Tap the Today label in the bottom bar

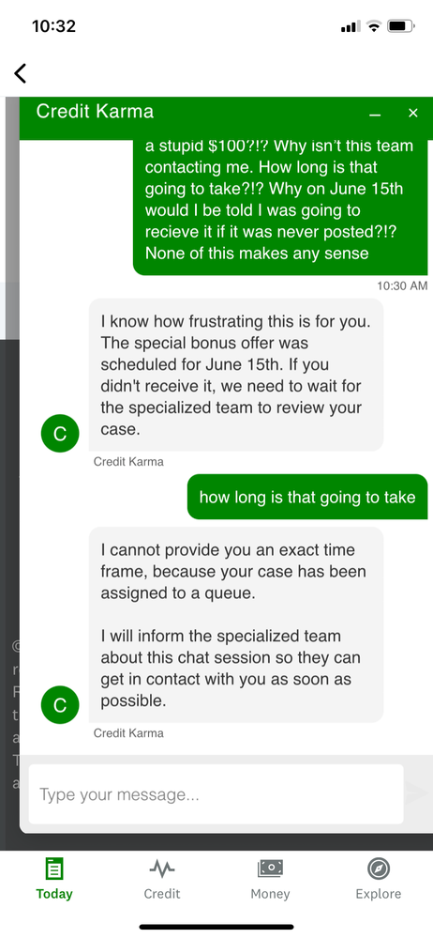click(53, 894)
